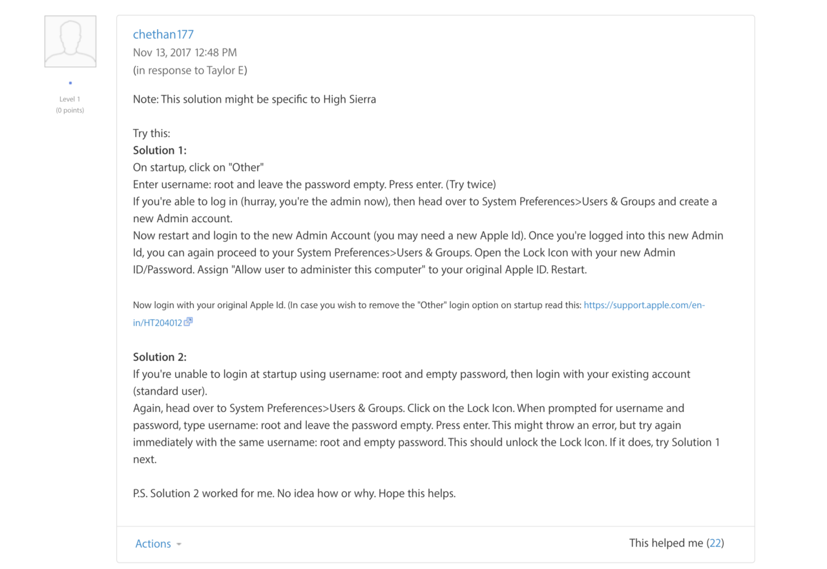This screenshot has height=569, width=827.
Task: Click the High Sierra note line
Action: (255, 99)
